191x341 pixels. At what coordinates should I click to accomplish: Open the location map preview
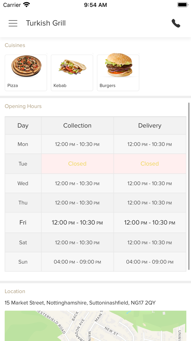pos(95,326)
